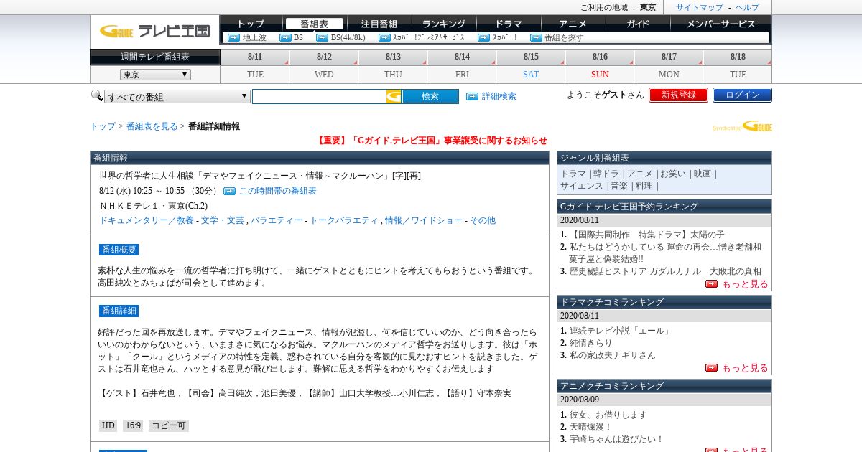Click the ドキュメンタリー／教養 genre link
The width and height of the screenshot is (862, 452).
coord(147,220)
